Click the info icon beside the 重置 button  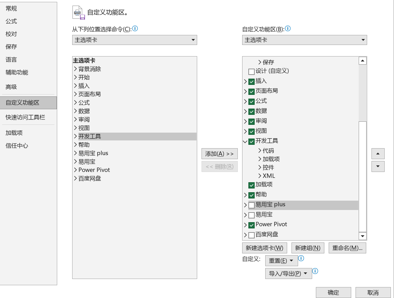[x=301, y=258]
